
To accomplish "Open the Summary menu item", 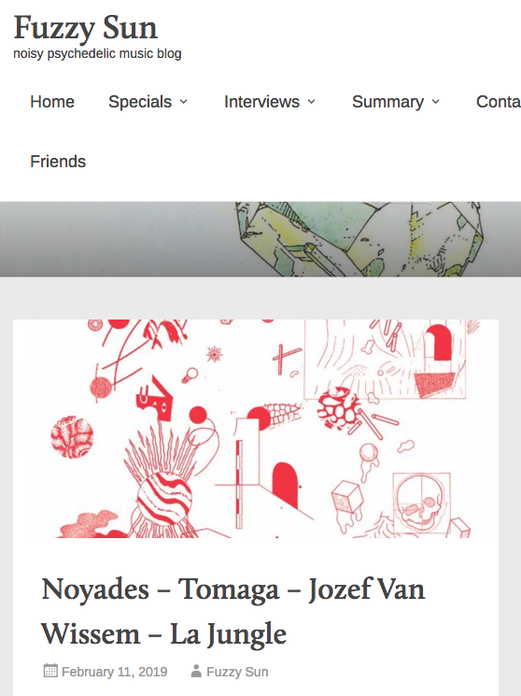I will coord(387,102).
